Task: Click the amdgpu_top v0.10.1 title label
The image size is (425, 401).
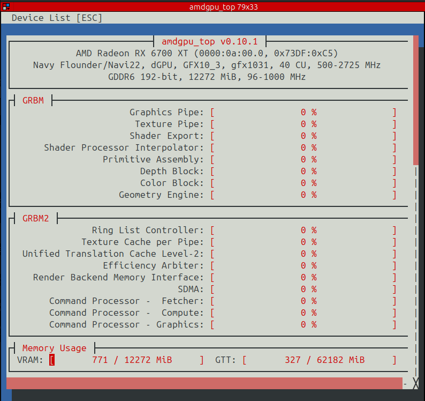Action: pos(209,41)
